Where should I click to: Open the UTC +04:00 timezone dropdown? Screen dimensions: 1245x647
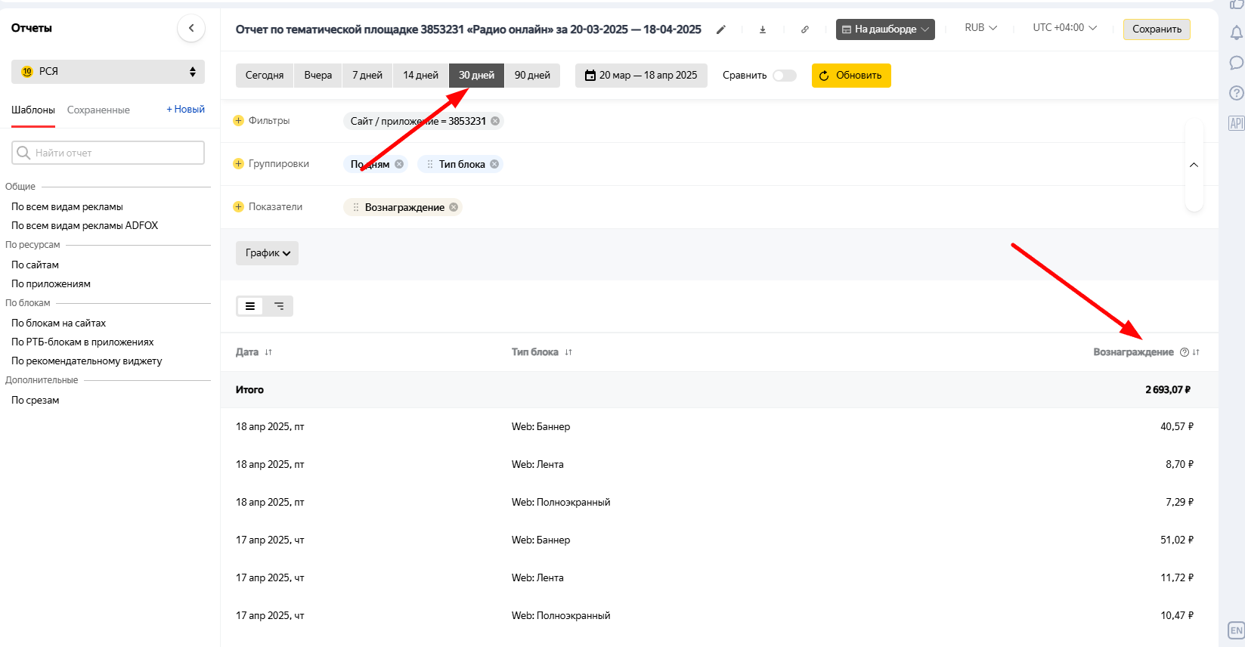click(1064, 28)
